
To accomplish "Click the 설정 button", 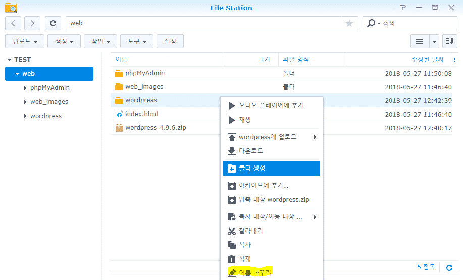I will pyautogui.click(x=170, y=41).
